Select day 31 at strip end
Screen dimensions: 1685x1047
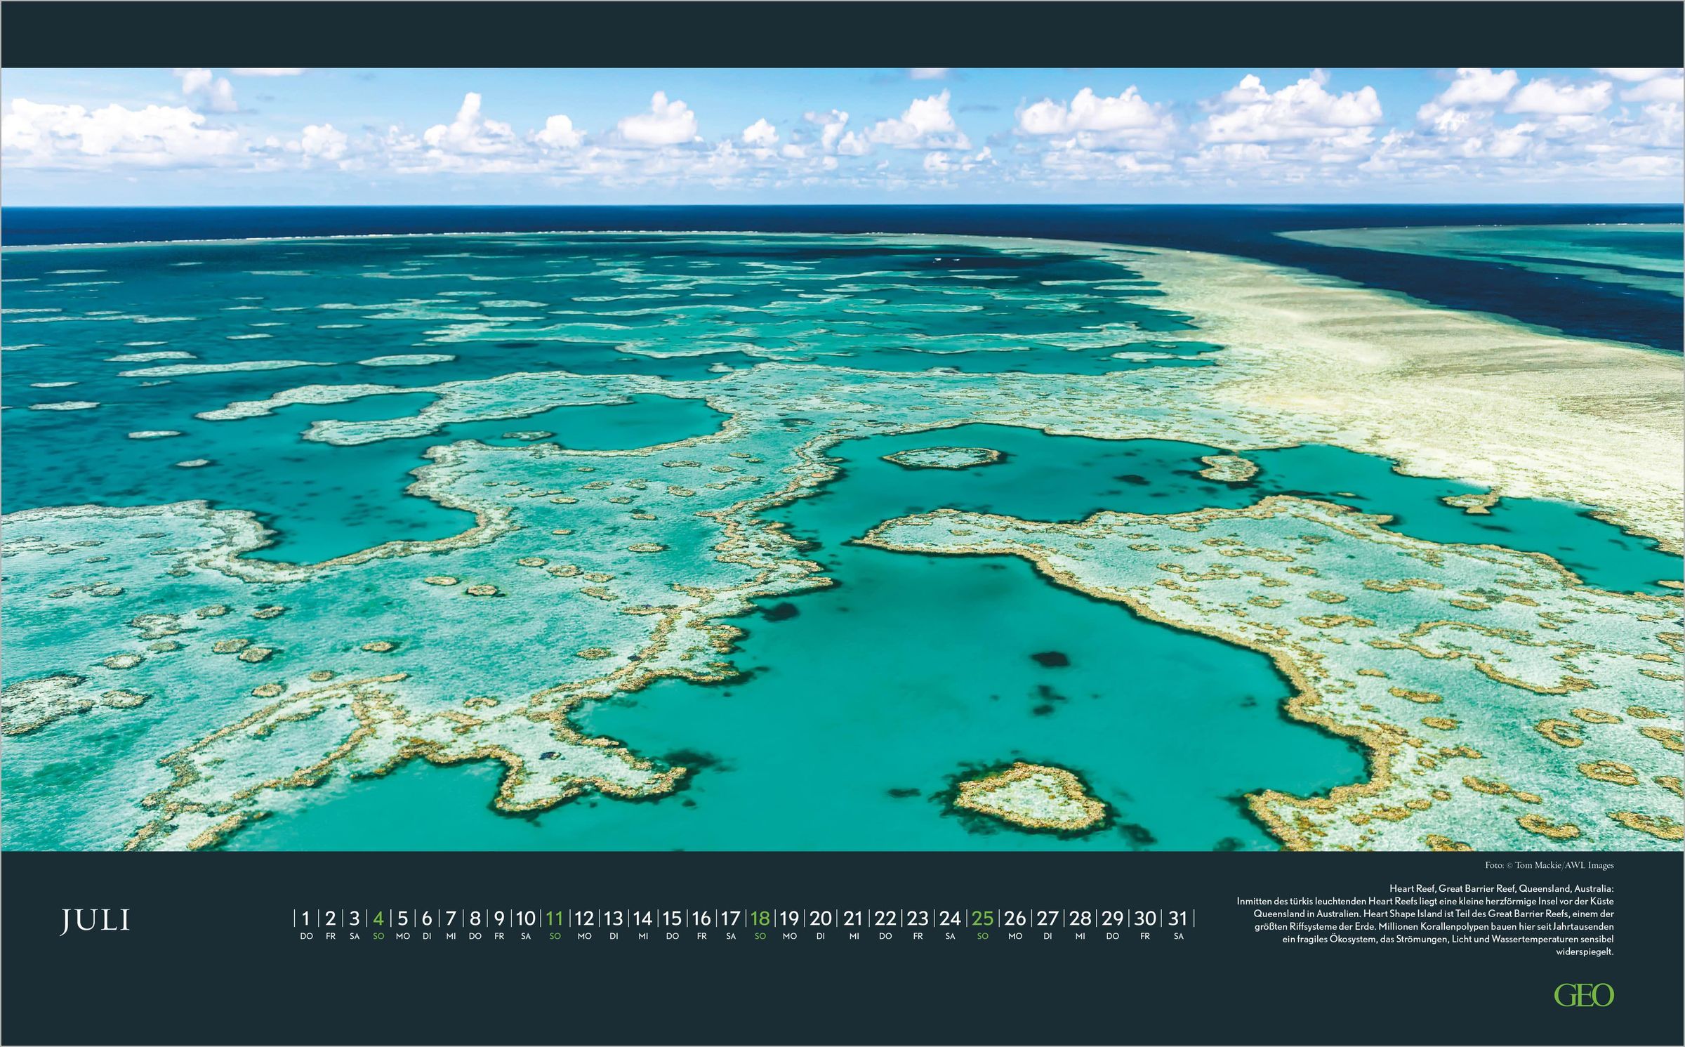(x=1178, y=918)
